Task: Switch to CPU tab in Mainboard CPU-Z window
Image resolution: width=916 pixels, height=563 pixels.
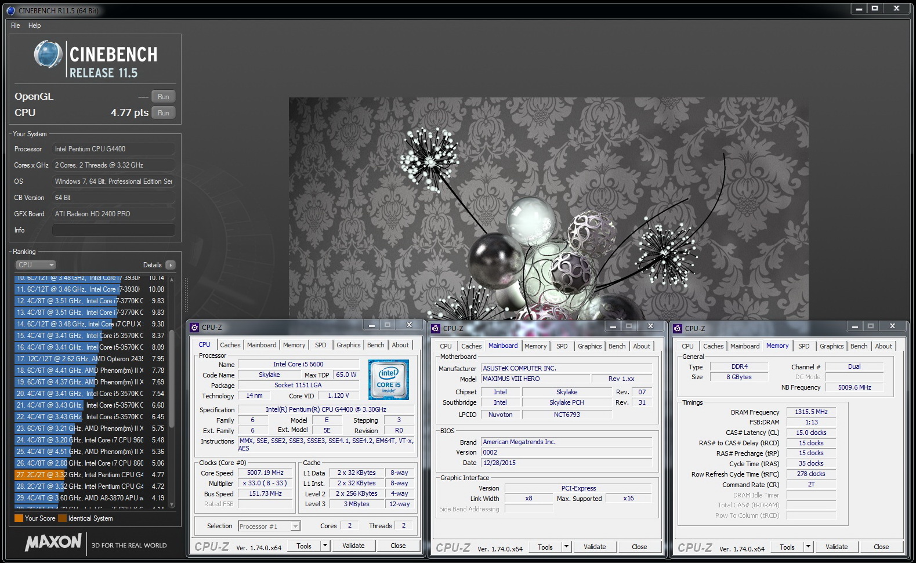Action: [446, 346]
